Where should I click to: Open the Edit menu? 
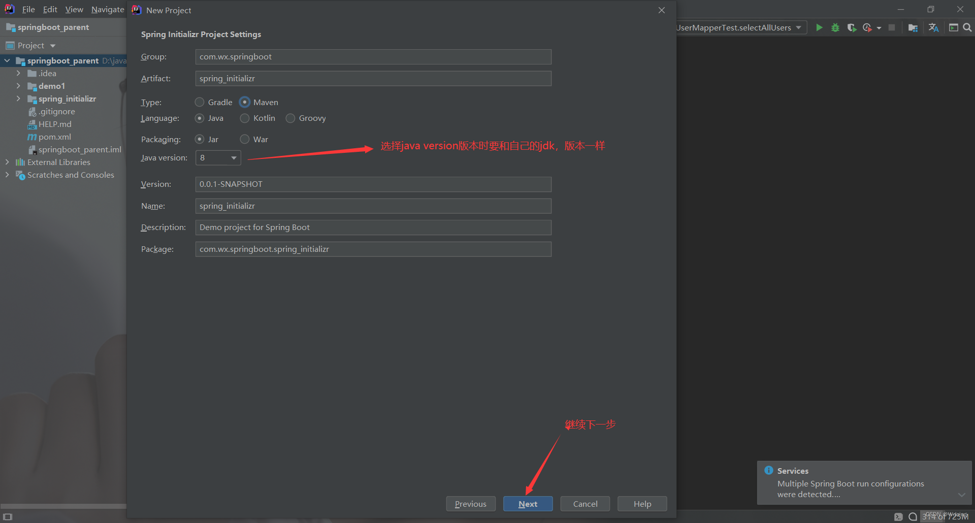click(x=50, y=10)
